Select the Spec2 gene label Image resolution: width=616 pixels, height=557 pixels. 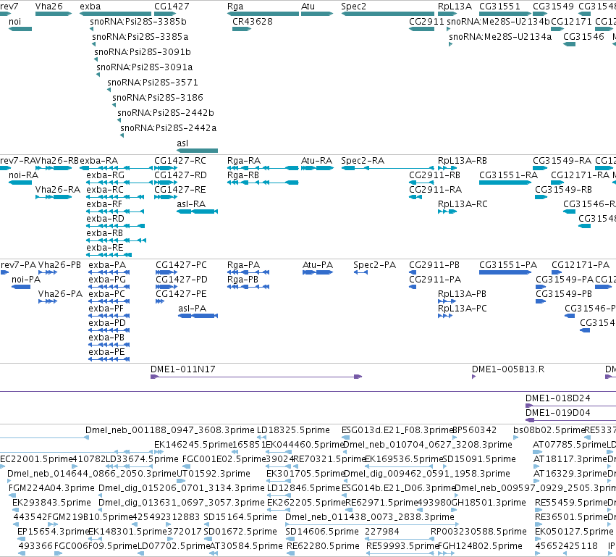point(353,7)
